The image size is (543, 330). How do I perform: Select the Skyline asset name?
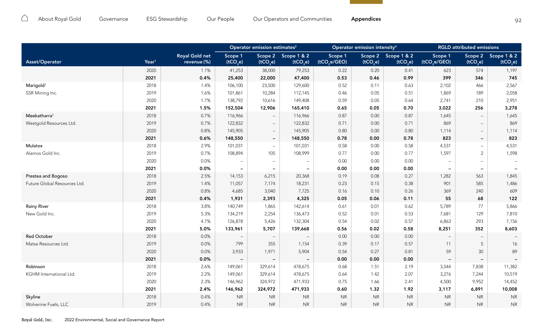[x=33, y=297]
